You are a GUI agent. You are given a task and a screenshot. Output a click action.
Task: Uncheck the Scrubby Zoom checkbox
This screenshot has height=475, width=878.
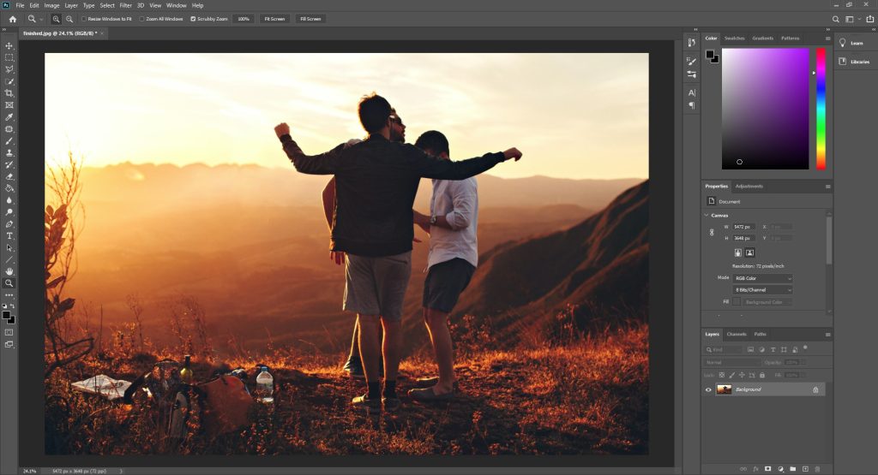tap(193, 19)
